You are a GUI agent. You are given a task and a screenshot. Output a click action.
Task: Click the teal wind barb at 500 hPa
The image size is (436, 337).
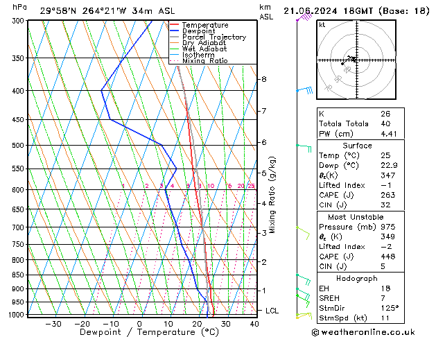click(304, 148)
